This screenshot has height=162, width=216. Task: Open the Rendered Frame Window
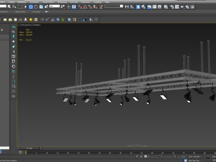point(177,7)
